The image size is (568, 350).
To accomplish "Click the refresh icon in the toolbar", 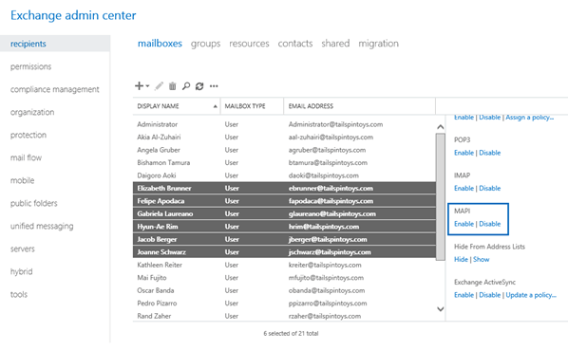I will point(199,86).
